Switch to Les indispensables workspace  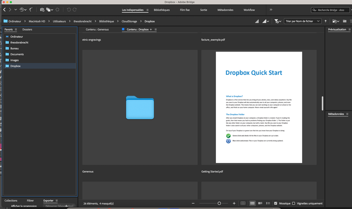tap(133, 10)
